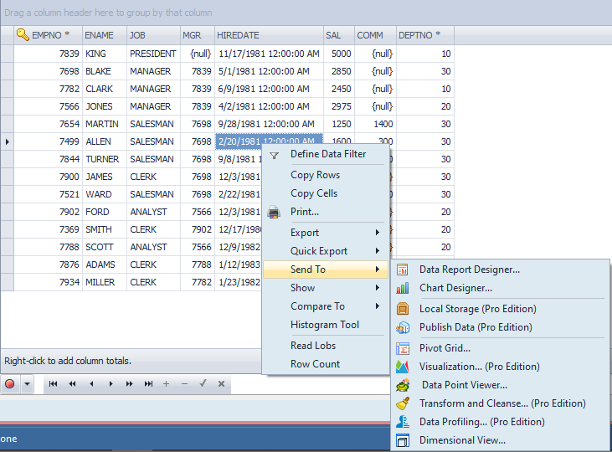Sort by MGR column header

tap(198, 35)
